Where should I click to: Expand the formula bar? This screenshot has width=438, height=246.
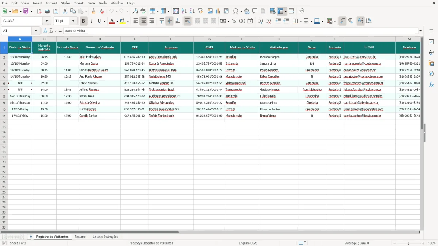click(421, 31)
